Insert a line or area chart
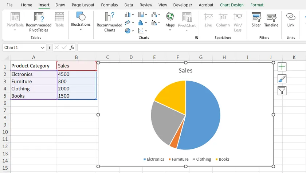Viewport: 306px width, 173px height. pyautogui.click(x=127, y=23)
